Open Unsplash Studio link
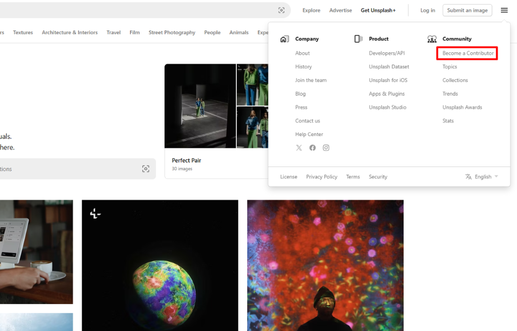Viewport: 517px width, 331px height. coord(387,107)
